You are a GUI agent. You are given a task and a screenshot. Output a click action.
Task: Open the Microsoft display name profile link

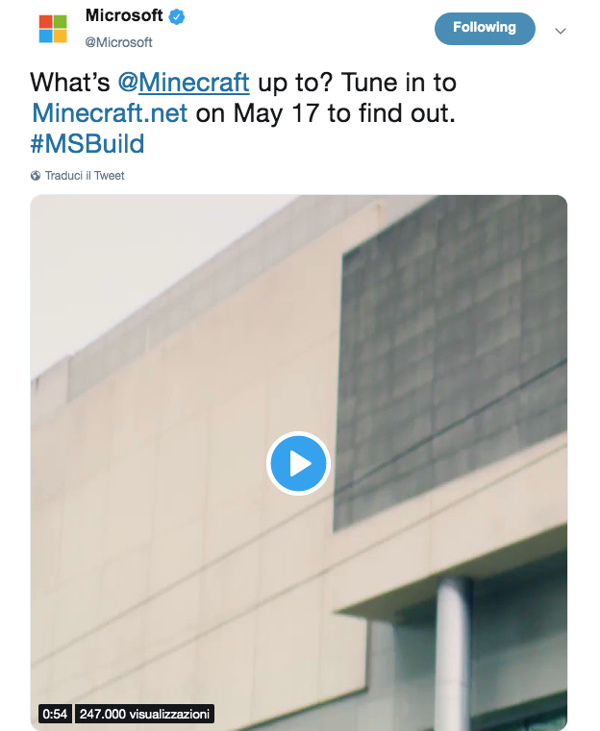tap(124, 16)
